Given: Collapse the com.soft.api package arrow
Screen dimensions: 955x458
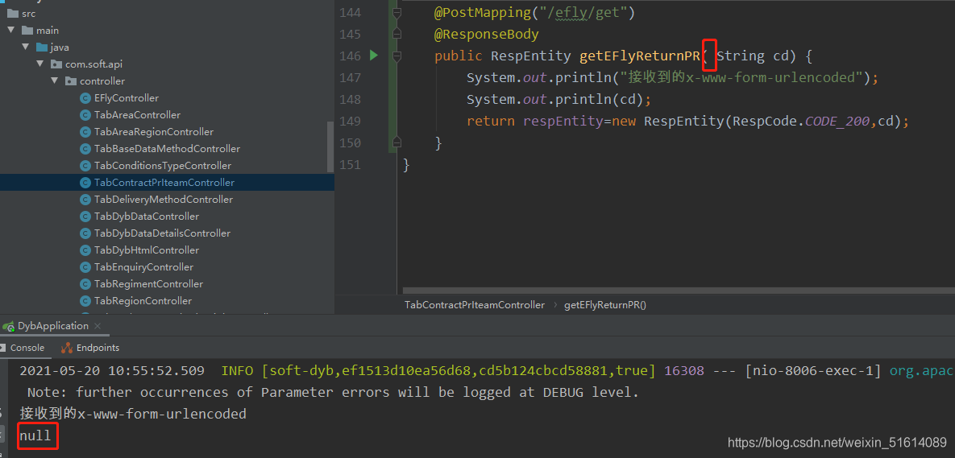Looking at the screenshot, I should coord(40,64).
